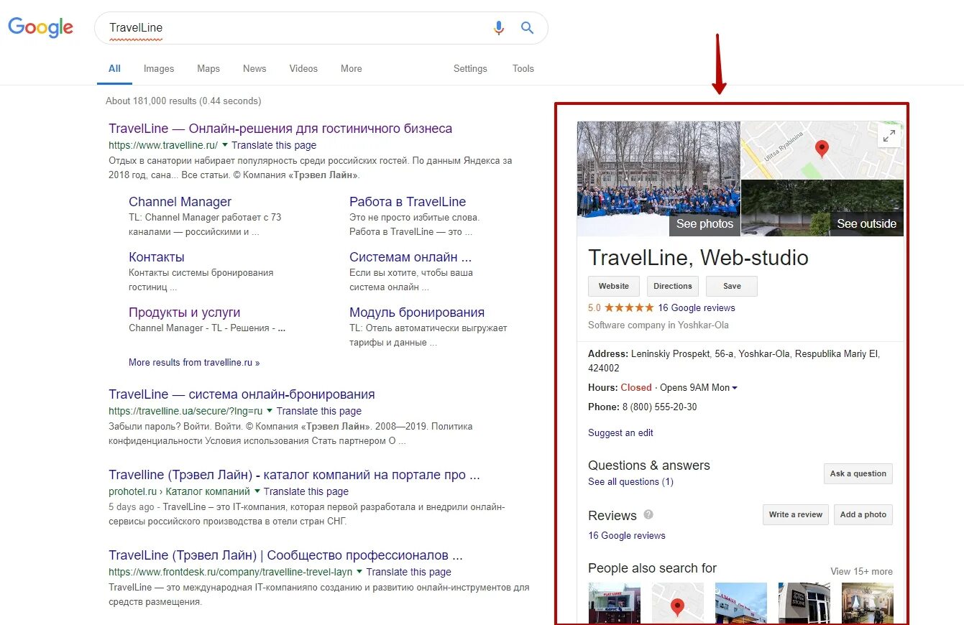
Task: Click Add a photo button
Action: (x=863, y=514)
